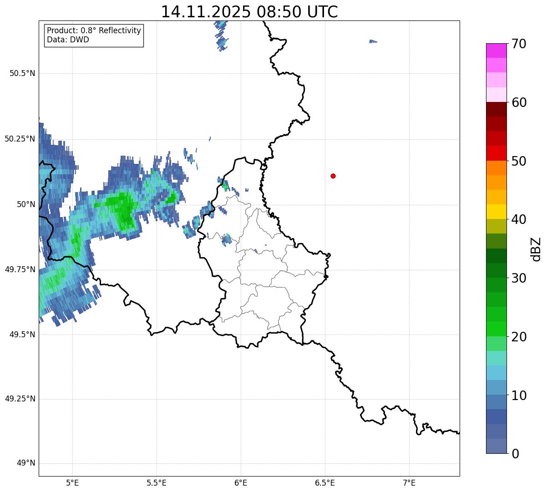Click the red station marker dot
The height and width of the screenshot is (492, 547).
coord(333,176)
